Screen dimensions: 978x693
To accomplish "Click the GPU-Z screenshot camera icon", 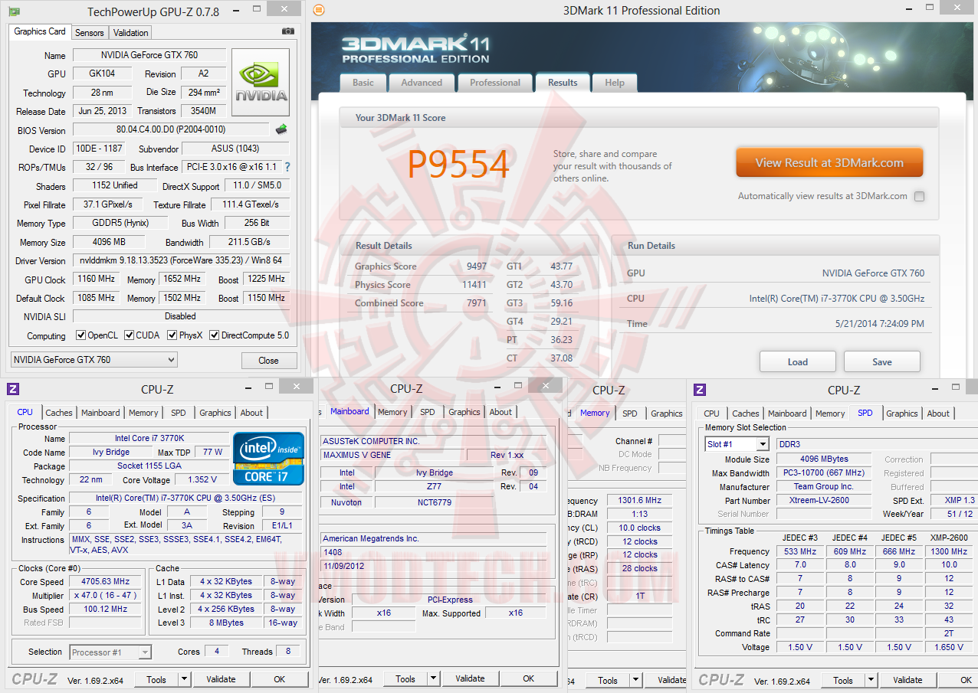I will pyautogui.click(x=287, y=31).
